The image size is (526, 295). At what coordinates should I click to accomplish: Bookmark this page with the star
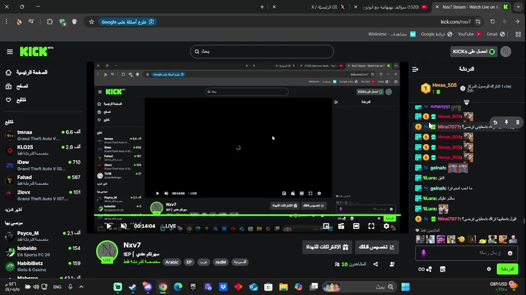91,22
